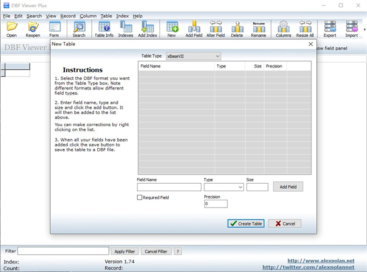
Task: Click the Field Name input box
Action: [x=169, y=187]
